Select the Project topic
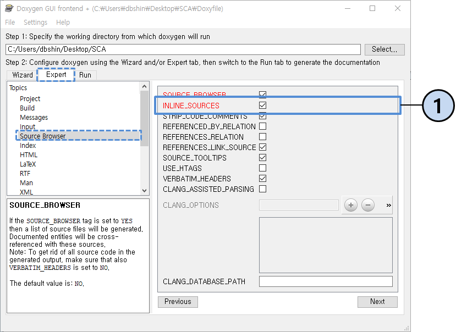This screenshot has height=332, width=456. [30, 99]
